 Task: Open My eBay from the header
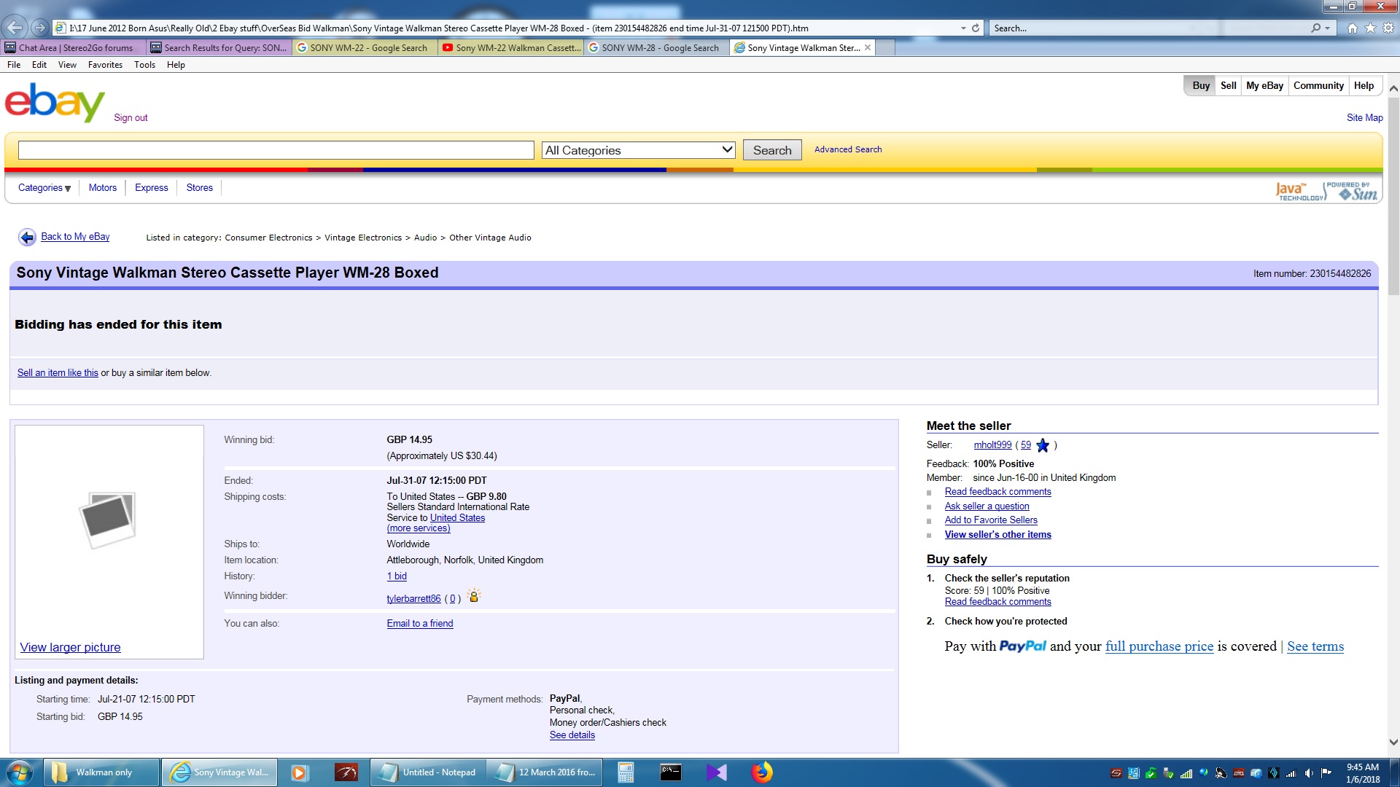[x=1264, y=86]
